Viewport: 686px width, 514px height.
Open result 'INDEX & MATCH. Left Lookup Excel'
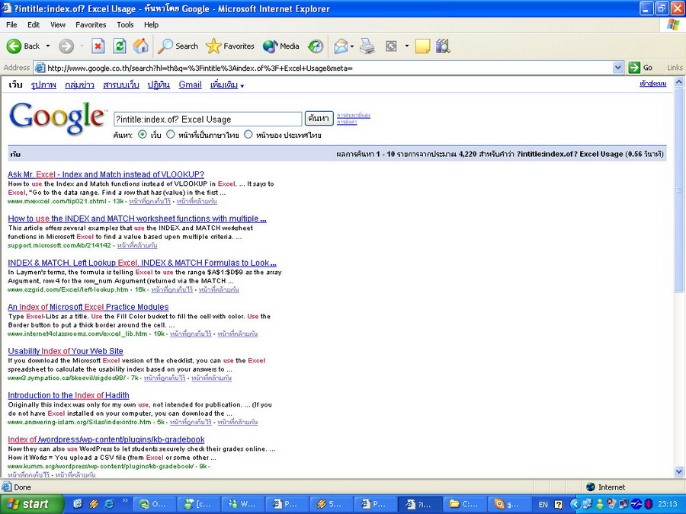(142, 263)
